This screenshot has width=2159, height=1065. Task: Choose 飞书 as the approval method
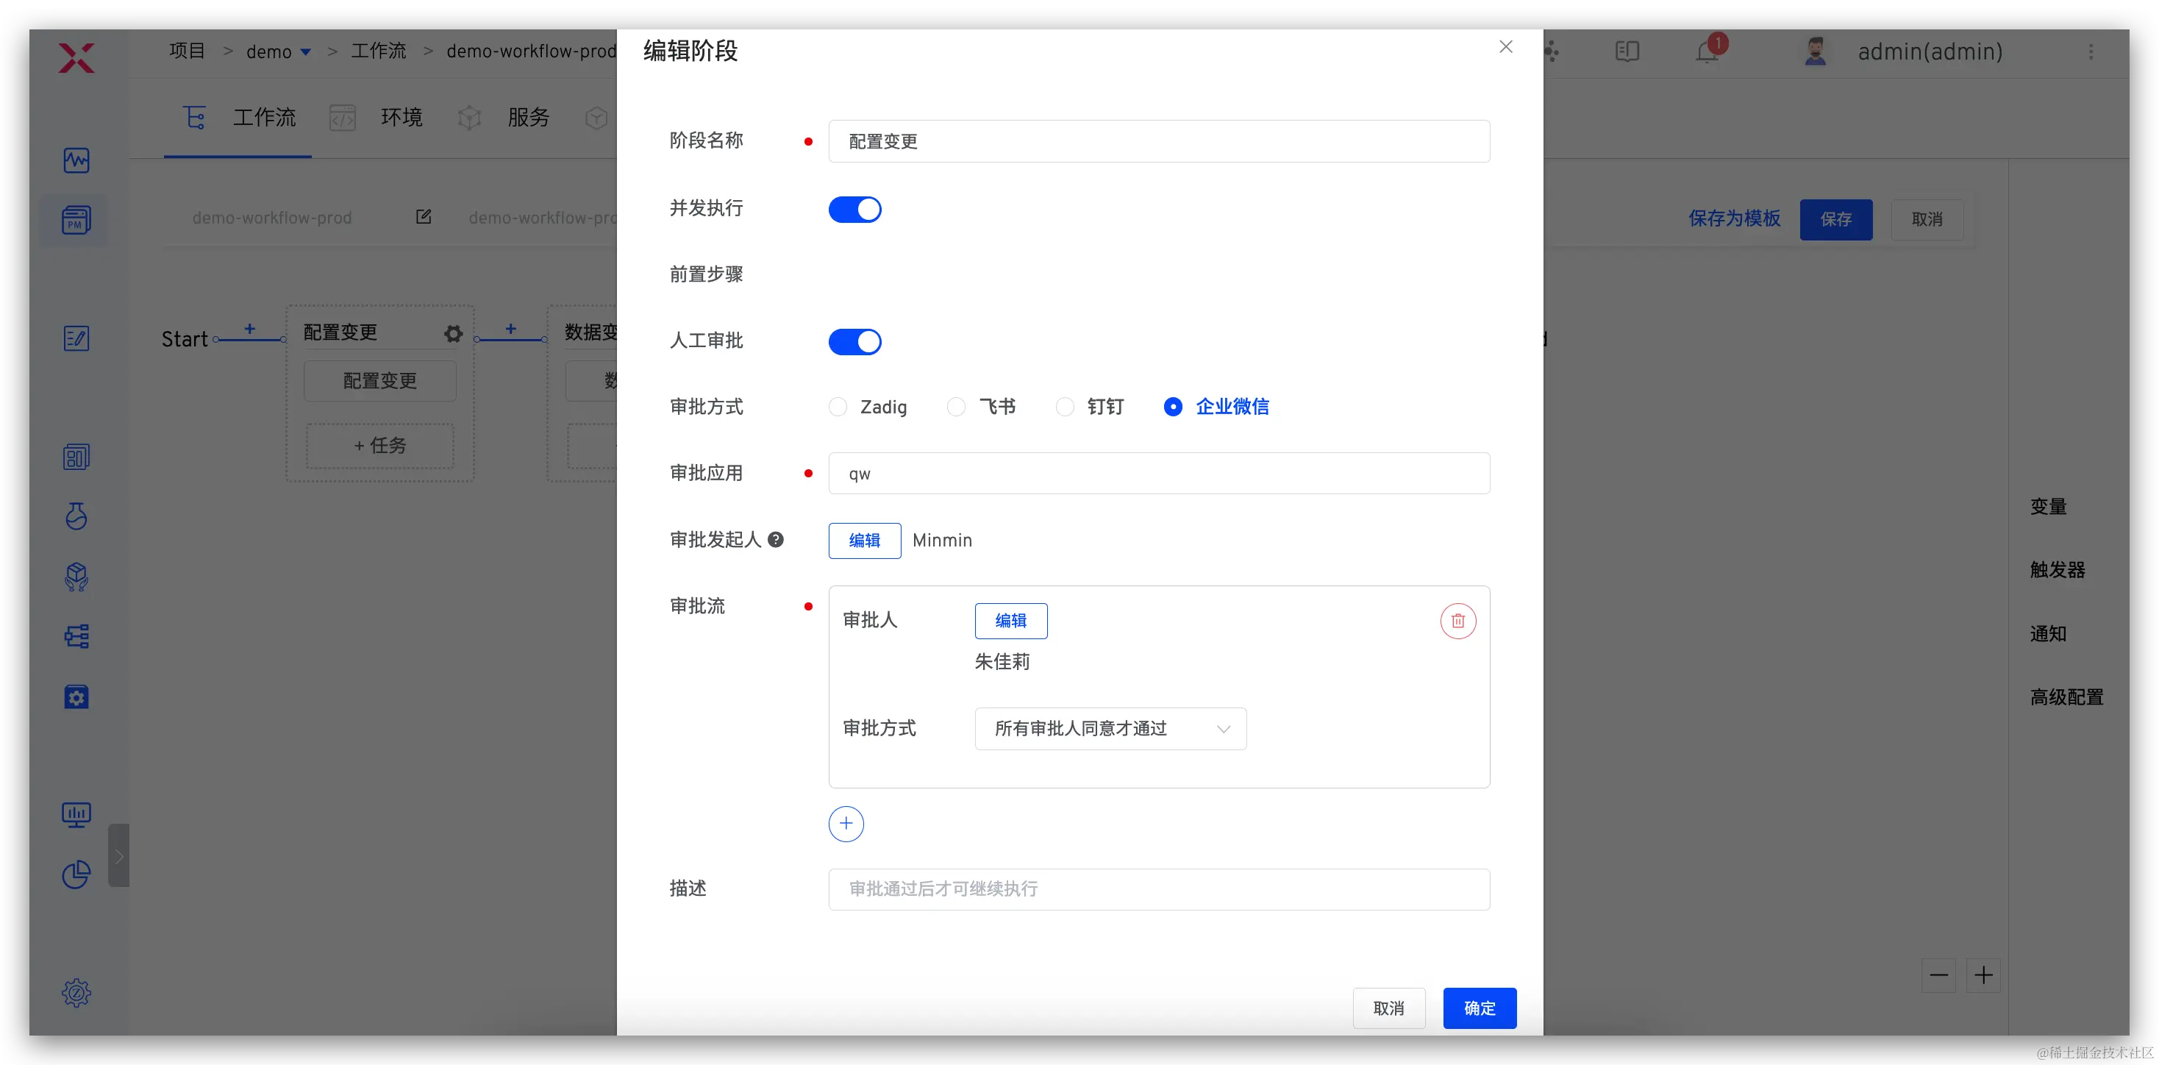pyautogui.click(x=956, y=407)
